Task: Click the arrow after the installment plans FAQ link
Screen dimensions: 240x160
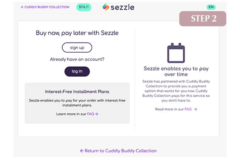Action: click(x=97, y=114)
